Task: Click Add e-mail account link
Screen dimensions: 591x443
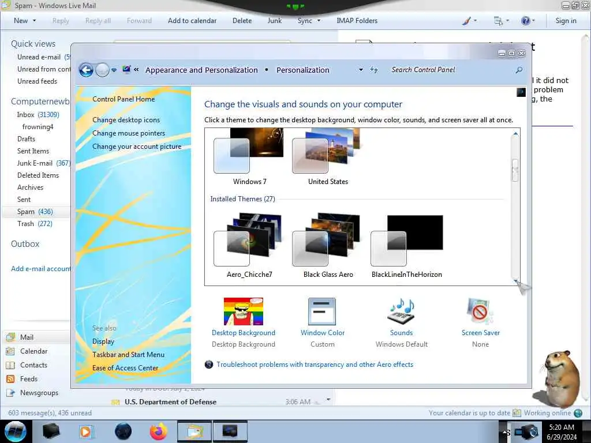Action: (x=41, y=269)
